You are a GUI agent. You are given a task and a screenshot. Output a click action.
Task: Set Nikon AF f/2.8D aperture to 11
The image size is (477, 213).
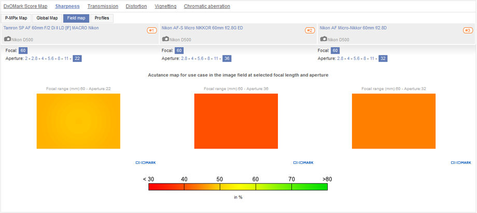click(x=372, y=58)
